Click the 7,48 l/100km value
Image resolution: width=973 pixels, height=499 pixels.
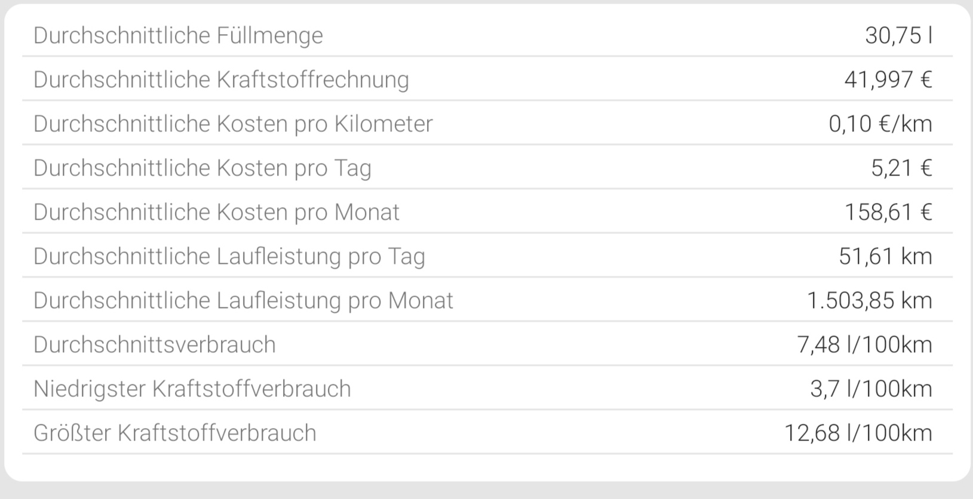[x=864, y=344]
